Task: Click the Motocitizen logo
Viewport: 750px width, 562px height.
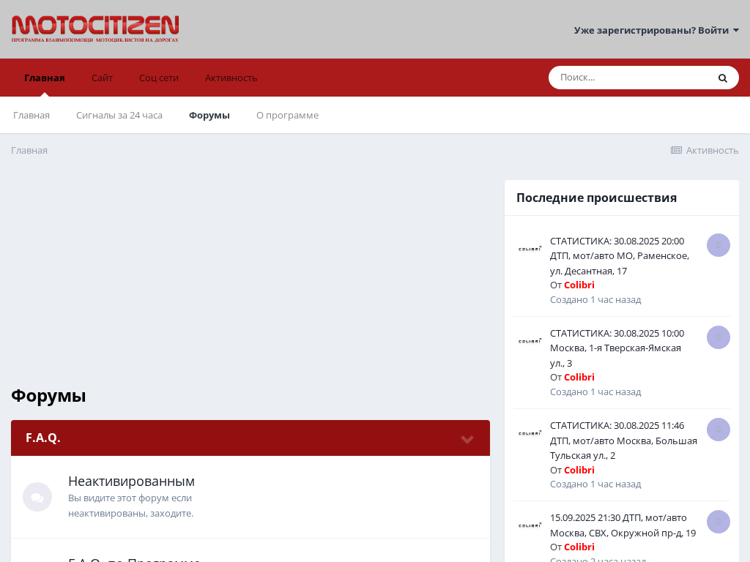Action: (95, 29)
